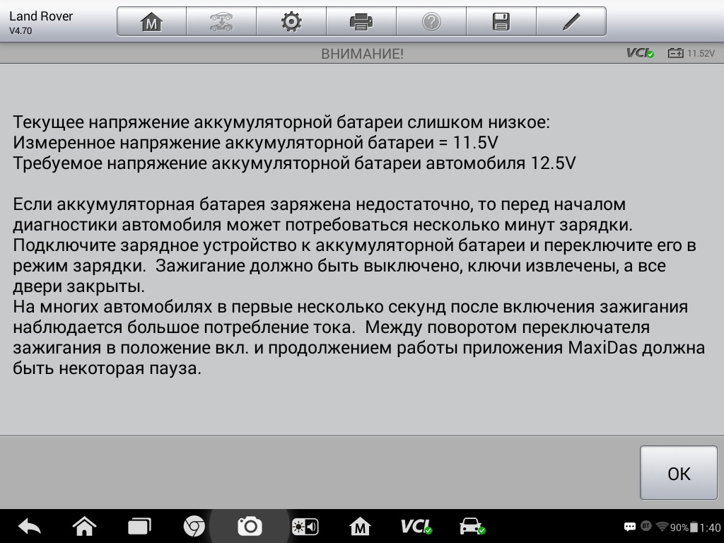Take a screenshot with the camera icon
Viewport: 724px width, 543px height.
pos(249,526)
